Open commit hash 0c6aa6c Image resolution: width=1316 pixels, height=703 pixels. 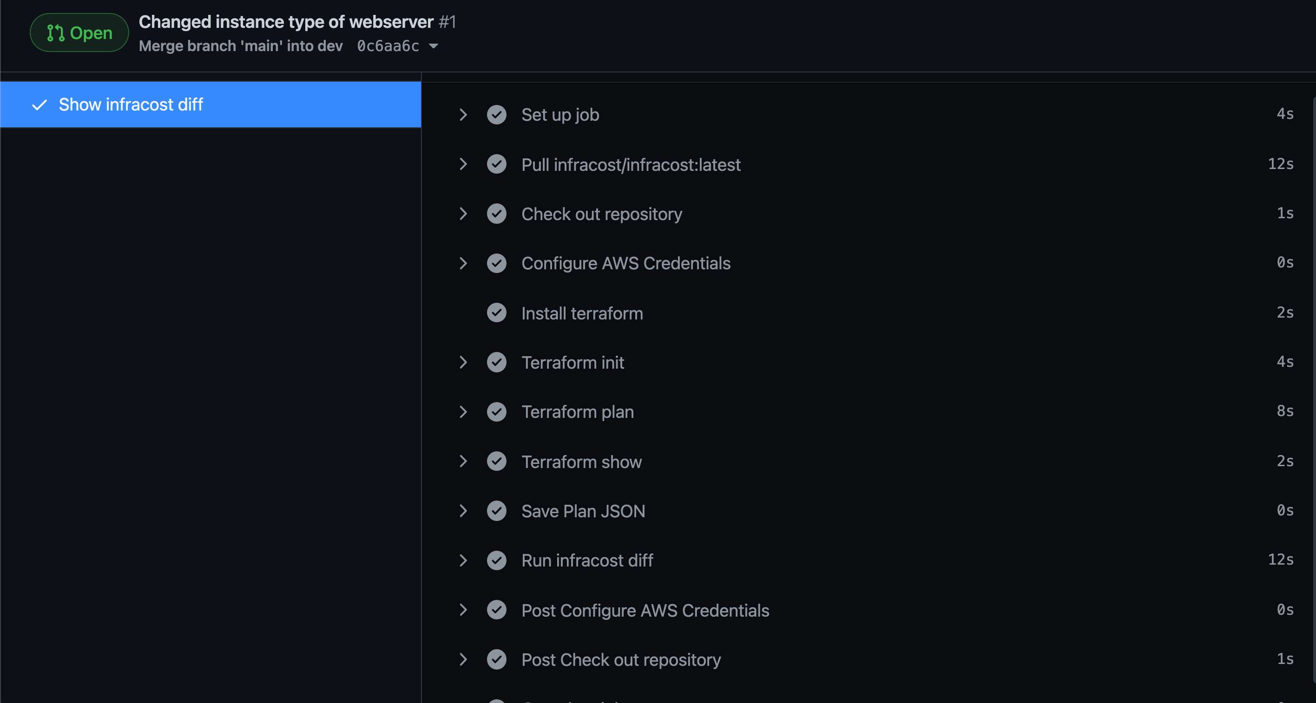388,46
